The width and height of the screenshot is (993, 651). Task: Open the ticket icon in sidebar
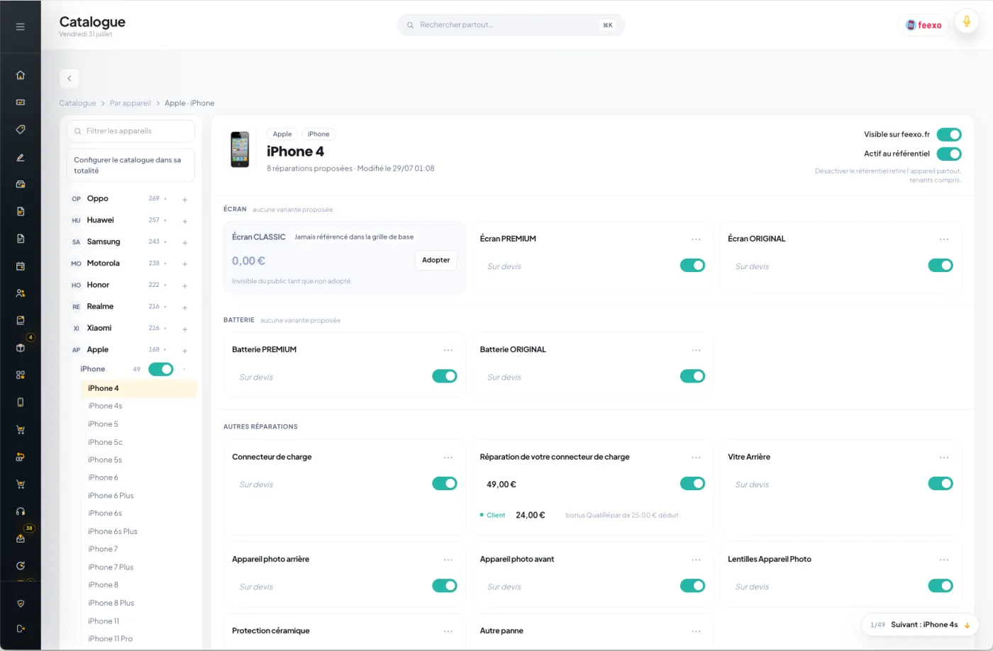[x=21, y=102]
